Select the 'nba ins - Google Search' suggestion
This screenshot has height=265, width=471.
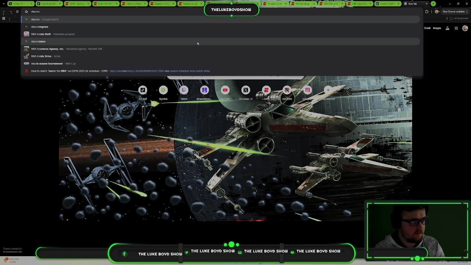[221, 19]
